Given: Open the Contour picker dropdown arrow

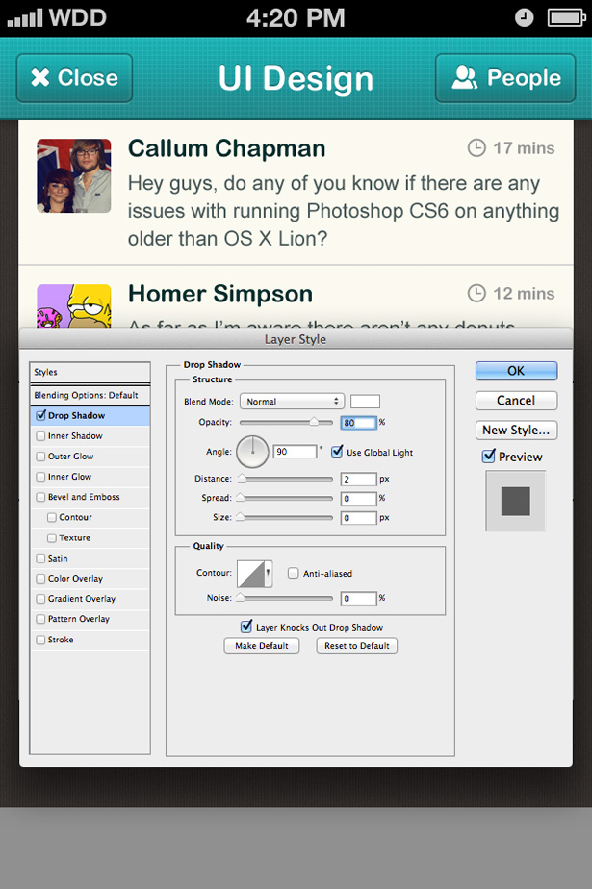Looking at the screenshot, I should pyautogui.click(x=269, y=573).
